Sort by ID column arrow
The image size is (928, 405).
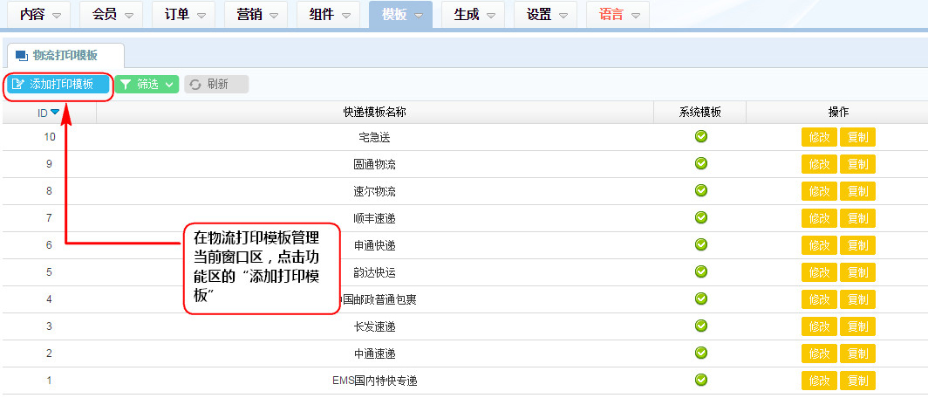(55, 112)
